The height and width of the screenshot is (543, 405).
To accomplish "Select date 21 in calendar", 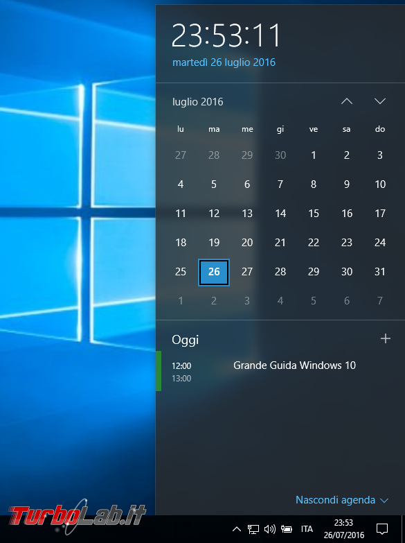I will [x=280, y=243].
